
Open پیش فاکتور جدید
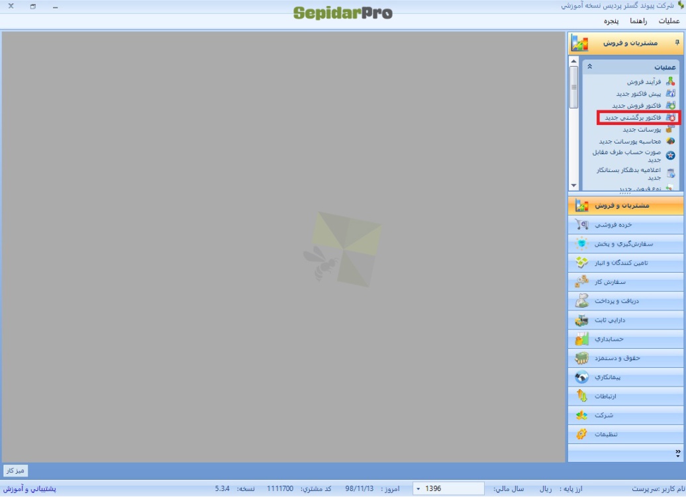[x=639, y=94]
